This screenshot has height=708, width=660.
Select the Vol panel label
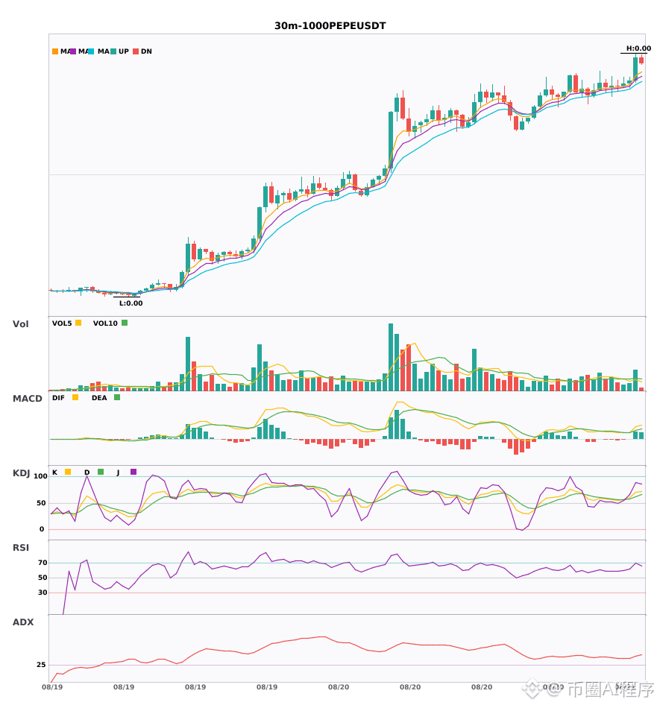click(x=21, y=324)
